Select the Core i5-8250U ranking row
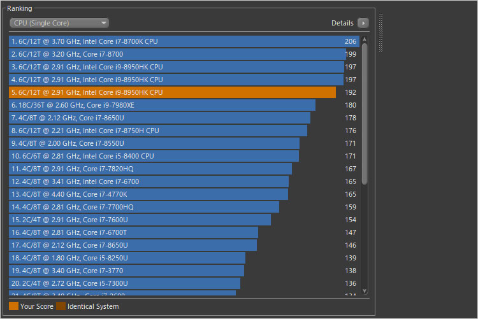This screenshot has width=478, height=319. click(126, 258)
